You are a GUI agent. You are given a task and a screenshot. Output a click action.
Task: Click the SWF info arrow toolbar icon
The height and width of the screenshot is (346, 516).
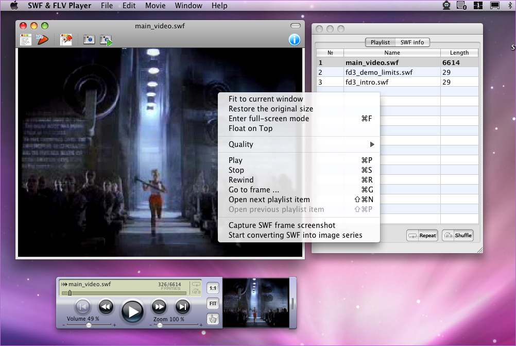tap(42, 40)
